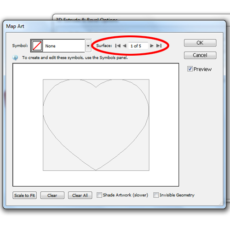The image size is (230, 230).
Task: Click the surface number field '1 of 5'
Action: pos(138,46)
